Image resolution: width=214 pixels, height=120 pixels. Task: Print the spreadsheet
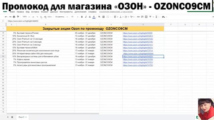tap(14, 17)
